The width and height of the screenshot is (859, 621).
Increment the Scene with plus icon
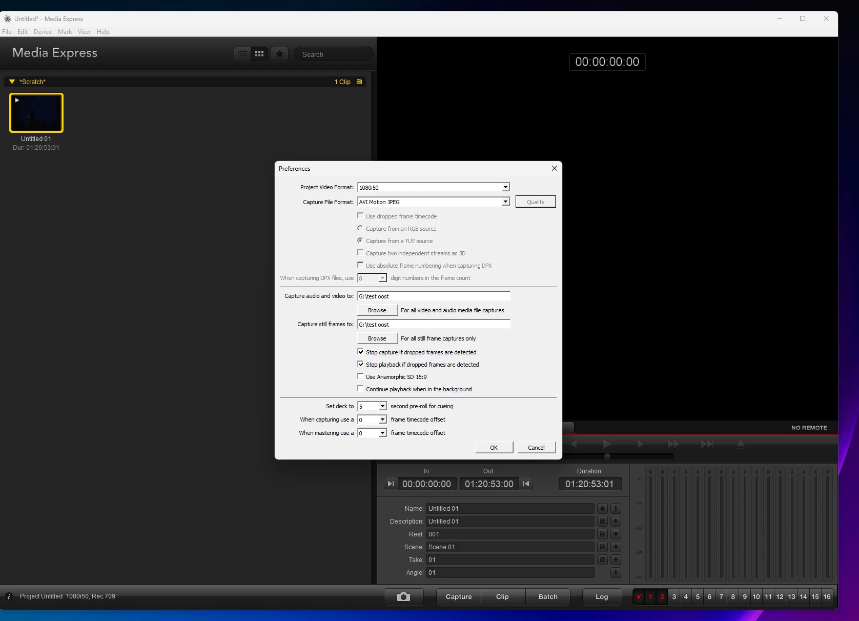point(616,547)
